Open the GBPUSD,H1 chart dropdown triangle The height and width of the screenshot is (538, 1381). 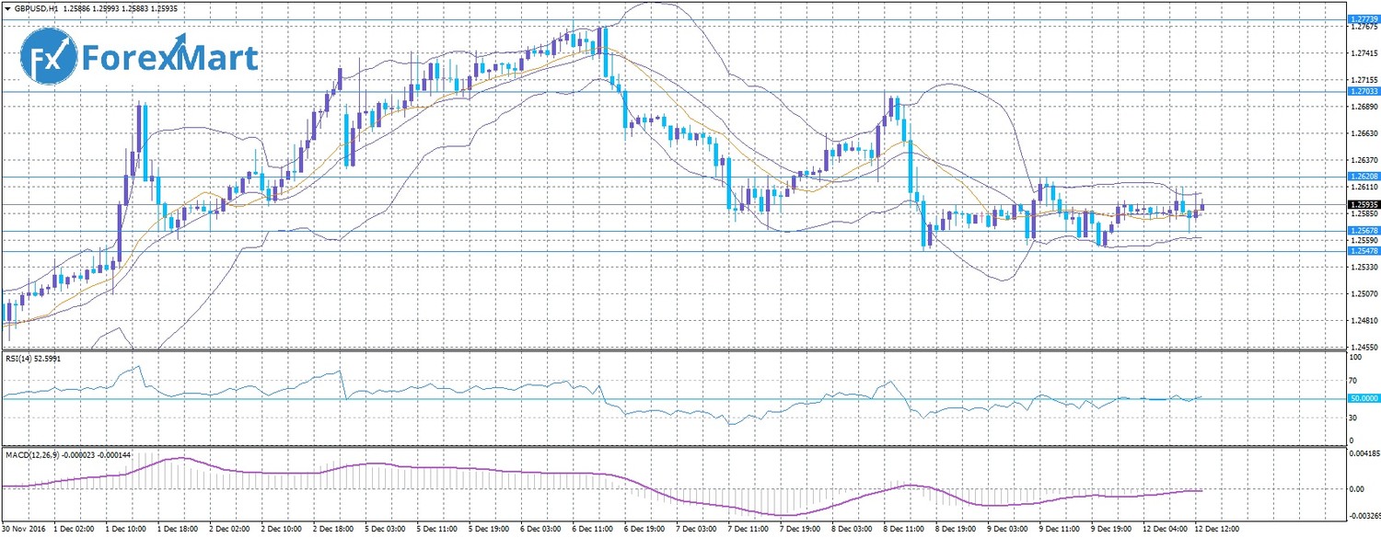coord(7,7)
